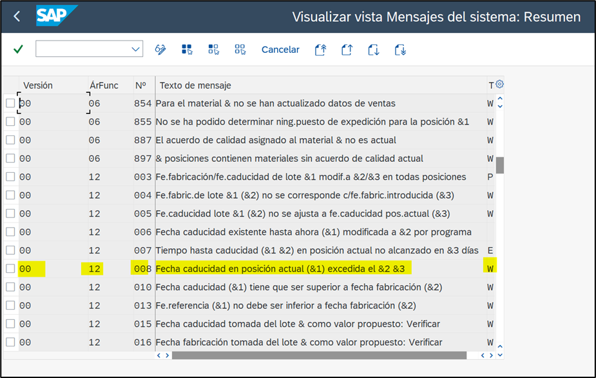Confirm with the green checkmark icon

18,49
